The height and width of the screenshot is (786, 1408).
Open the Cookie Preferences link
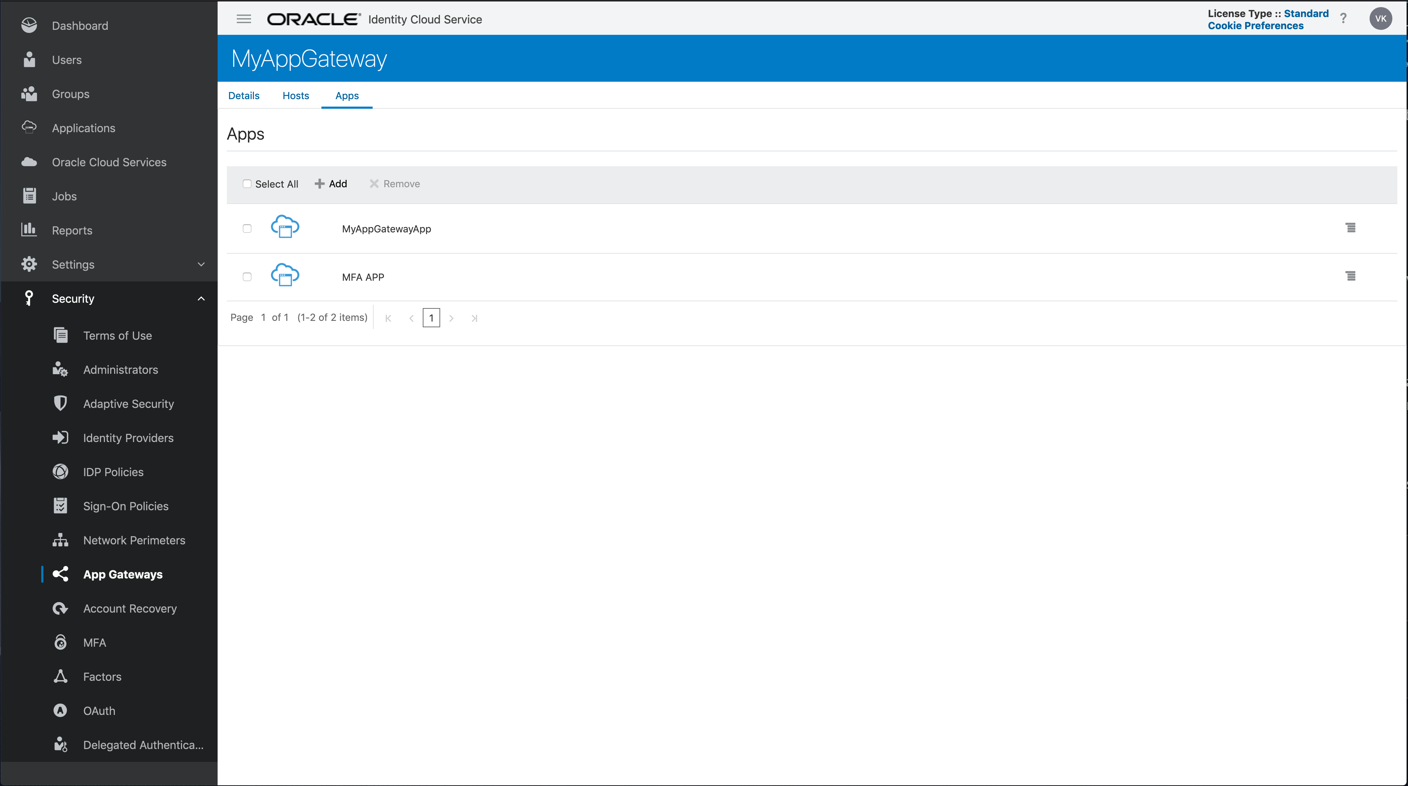[1255, 26]
